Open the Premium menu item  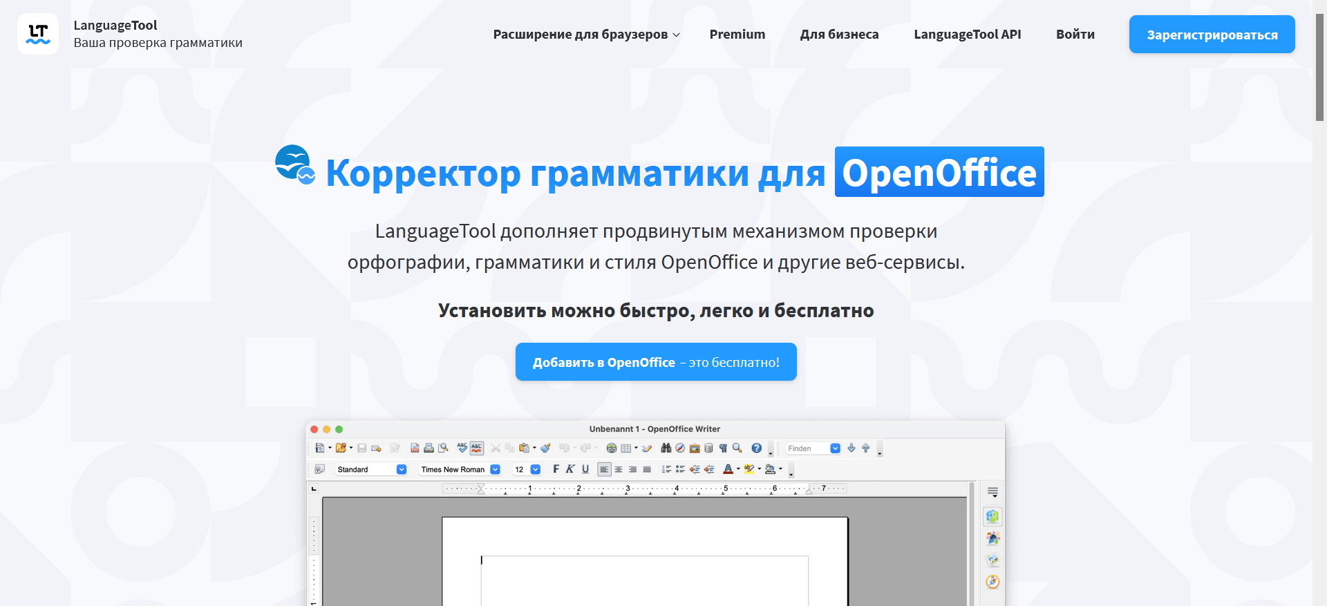click(737, 34)
